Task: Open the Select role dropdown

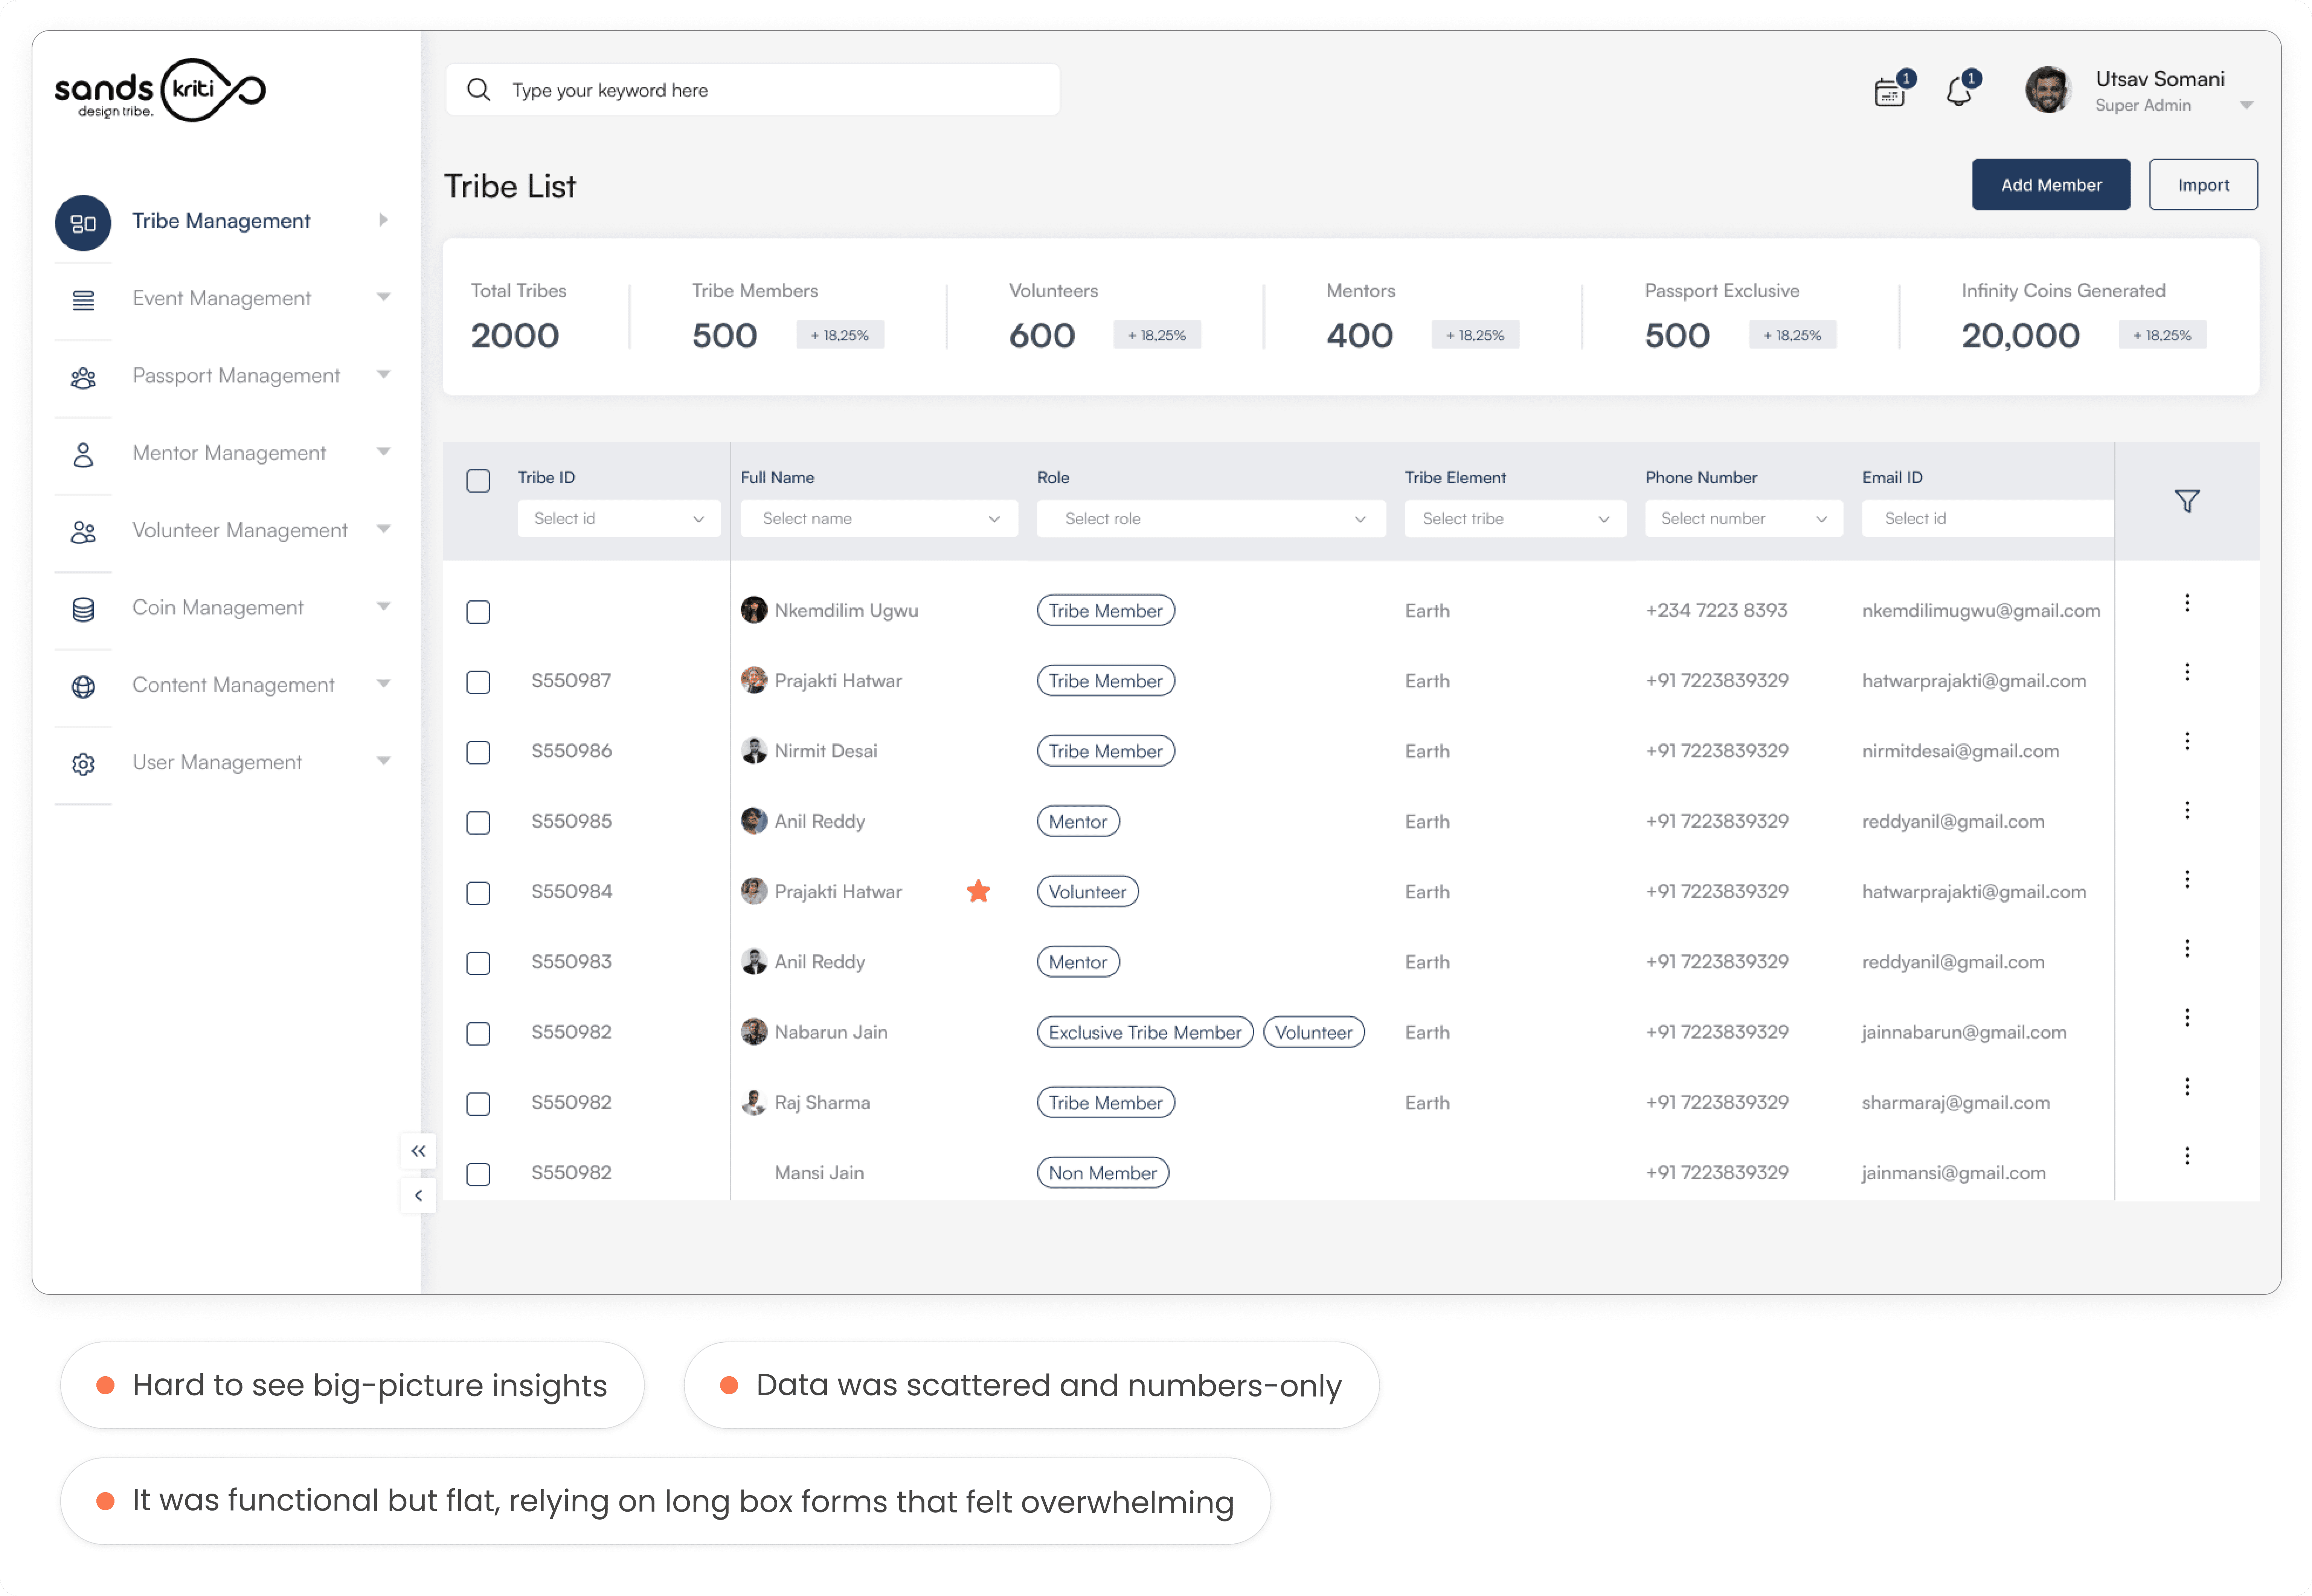Action: (1211, 519)
